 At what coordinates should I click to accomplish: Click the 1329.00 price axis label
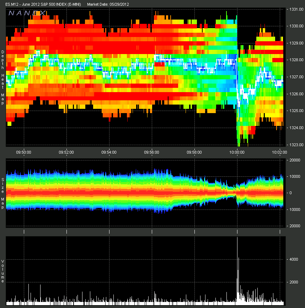(296, 43)
